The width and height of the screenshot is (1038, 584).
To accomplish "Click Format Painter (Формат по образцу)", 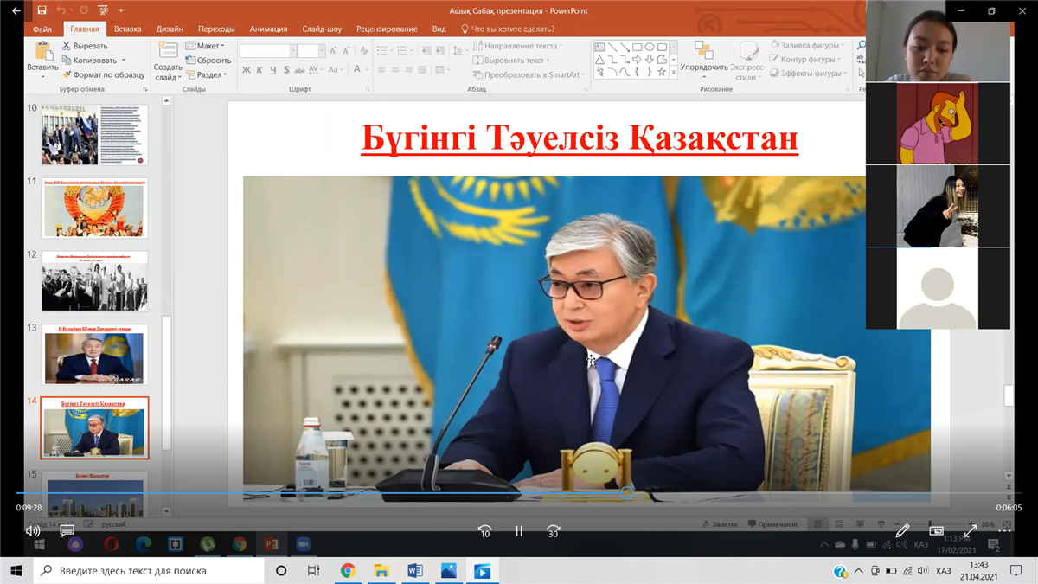I will [104, 74].
